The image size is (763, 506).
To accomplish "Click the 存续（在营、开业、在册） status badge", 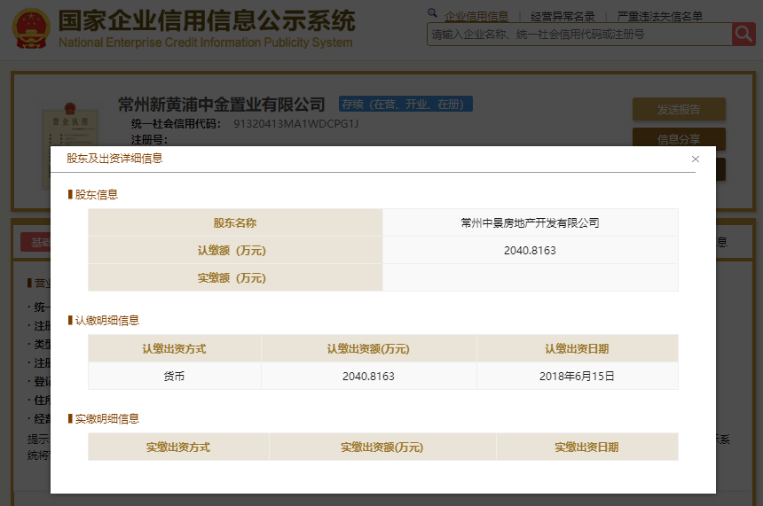I will (405, 104).
